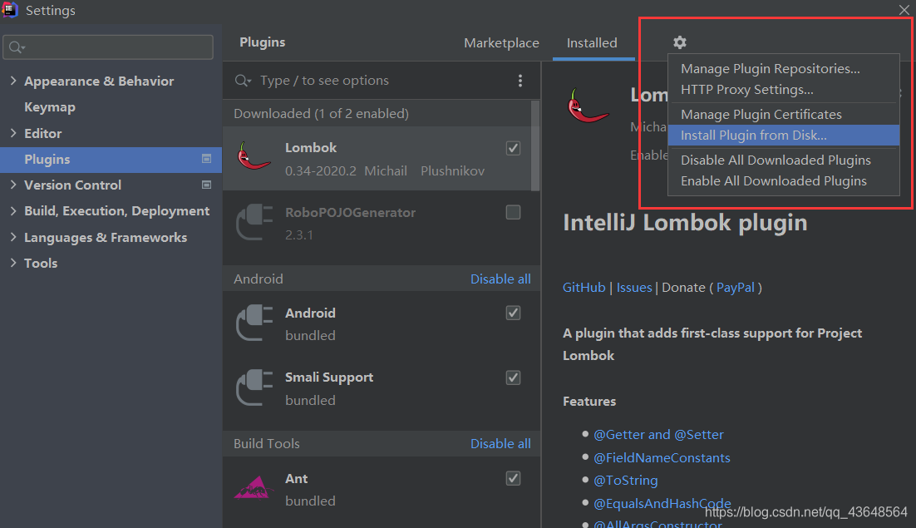Expand Languages & Frameworks section
Viewport: 916px width, 528px height.
pyautogui.click(x=13, y=237)
